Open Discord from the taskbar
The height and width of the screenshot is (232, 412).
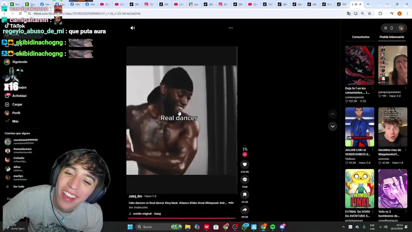[x=282, y=227]
